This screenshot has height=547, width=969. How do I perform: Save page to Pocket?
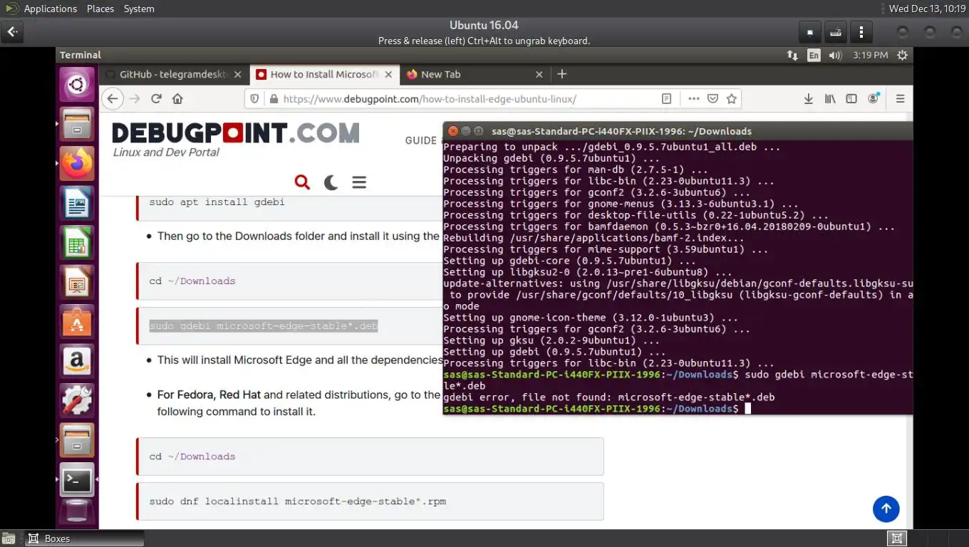point(712,99)
